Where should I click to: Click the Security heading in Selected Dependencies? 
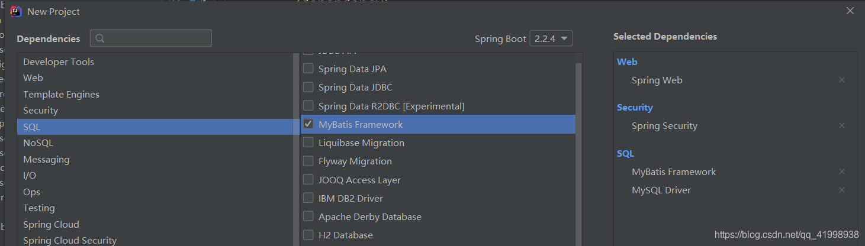point(635,108)
